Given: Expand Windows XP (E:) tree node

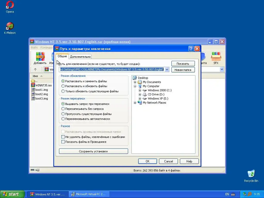Looking at the screenshot, I should [x=140, y=98].
